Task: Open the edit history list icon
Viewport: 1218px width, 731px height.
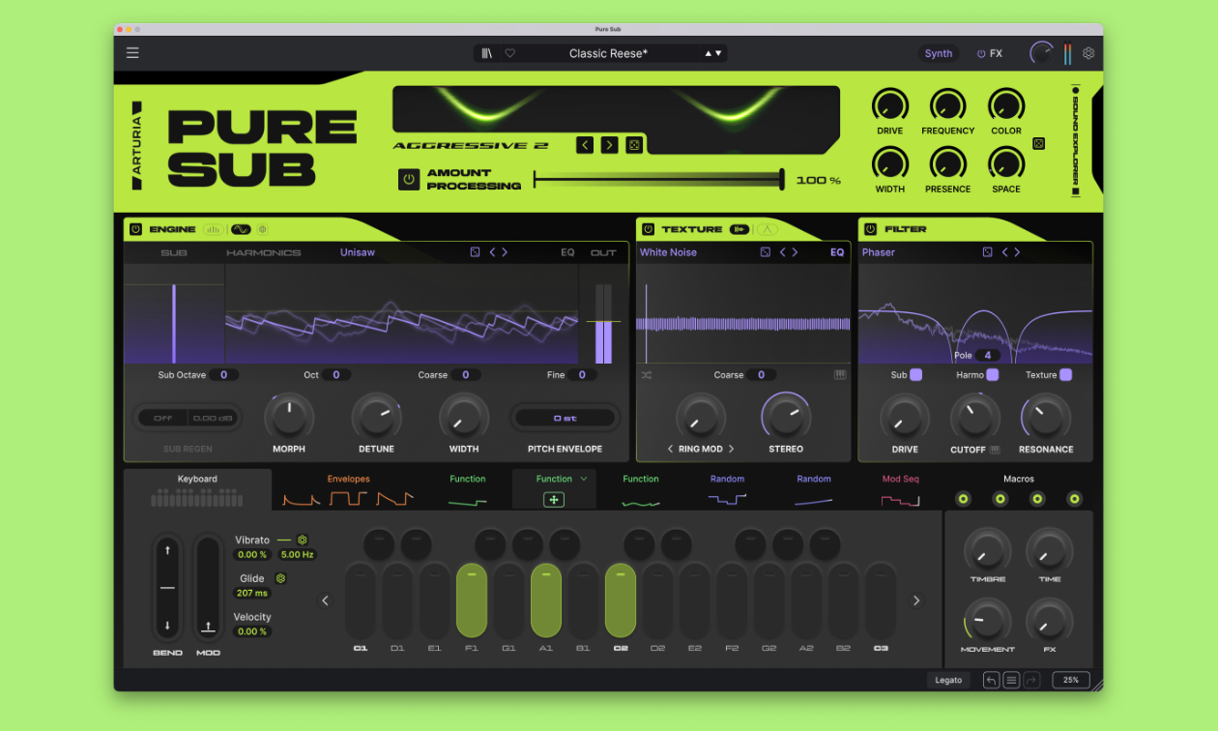Action: [x=1011, y=680]
